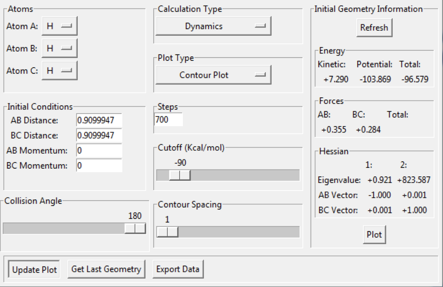
Task: Open the Atom C element dropdown
Action: (x=59, y=71)
